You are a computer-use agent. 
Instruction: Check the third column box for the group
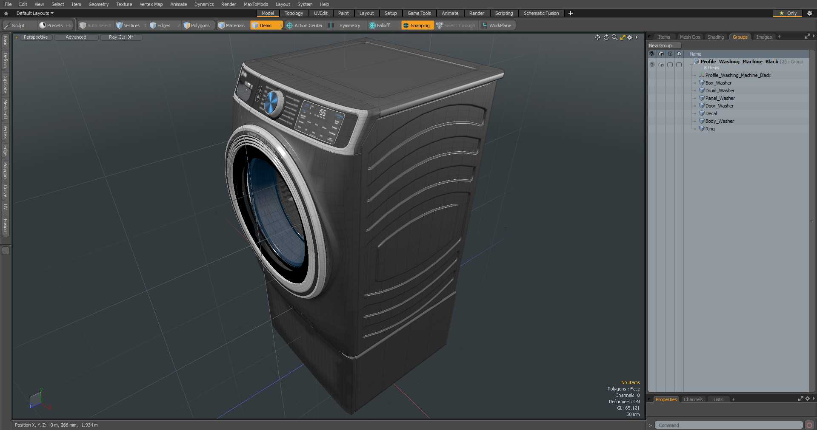pyautogui.click(x=670, y=65)
